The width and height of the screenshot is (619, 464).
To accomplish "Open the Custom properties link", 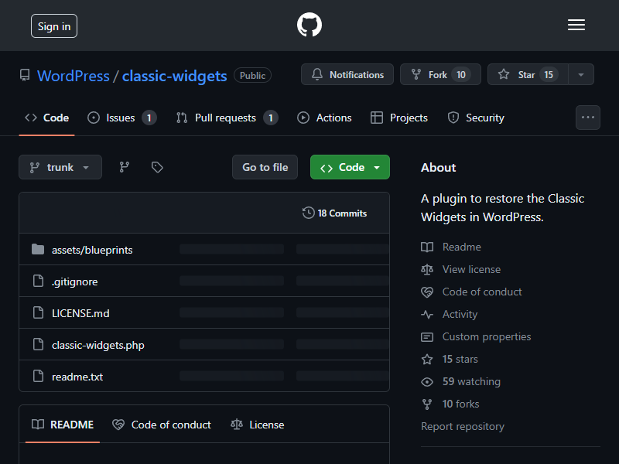I will click(x=487, y=337).
